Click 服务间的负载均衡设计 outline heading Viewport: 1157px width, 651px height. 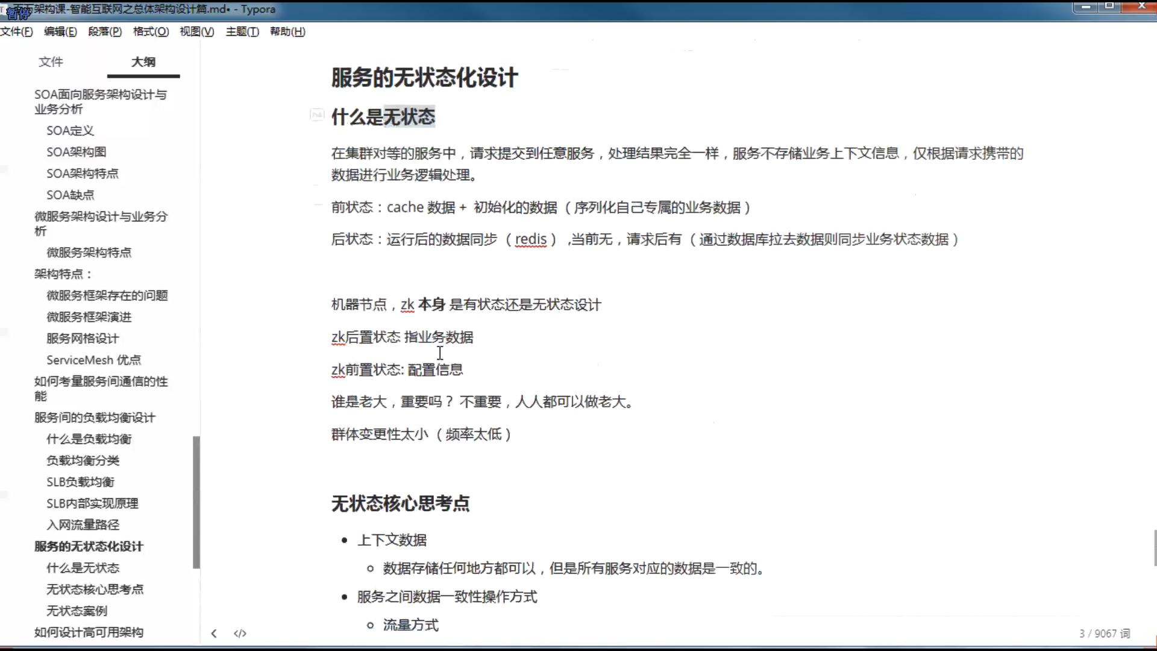point(95,417)
